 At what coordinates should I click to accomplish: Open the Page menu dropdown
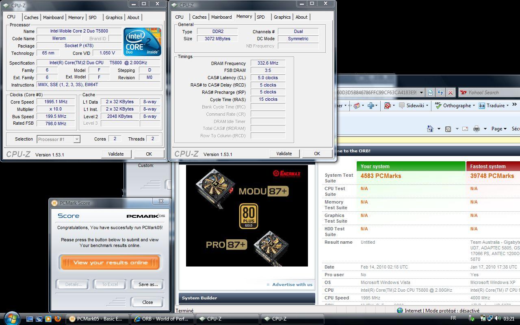pyautogui.click(x=499, y=129)
